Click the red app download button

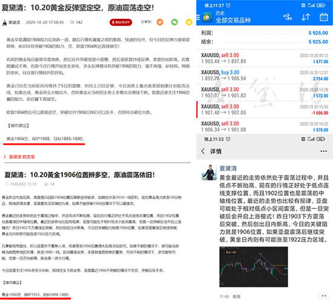click(121, 22)
